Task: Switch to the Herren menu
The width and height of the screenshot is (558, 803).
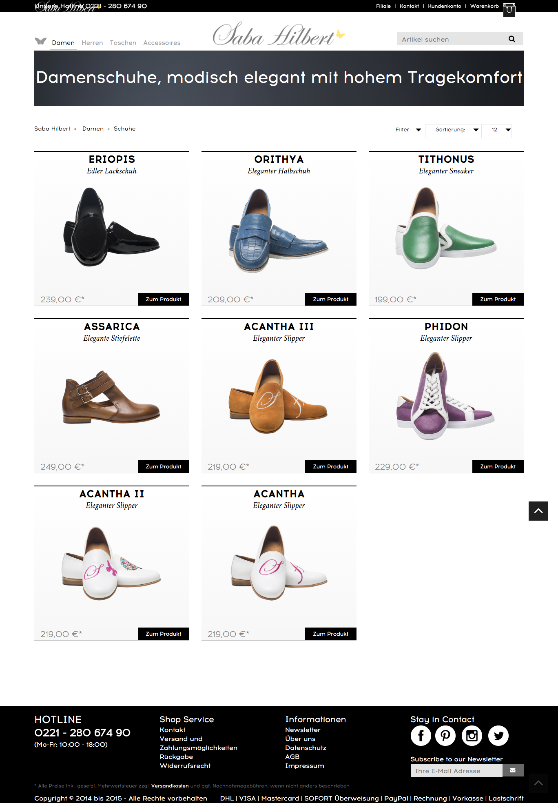Action: [x=92, y=43]
